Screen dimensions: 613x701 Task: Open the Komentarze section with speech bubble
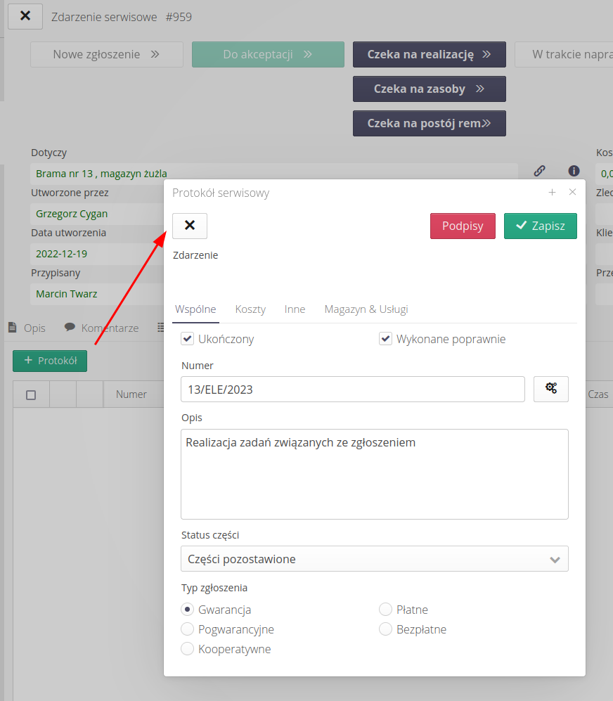(x=101, y=328)
